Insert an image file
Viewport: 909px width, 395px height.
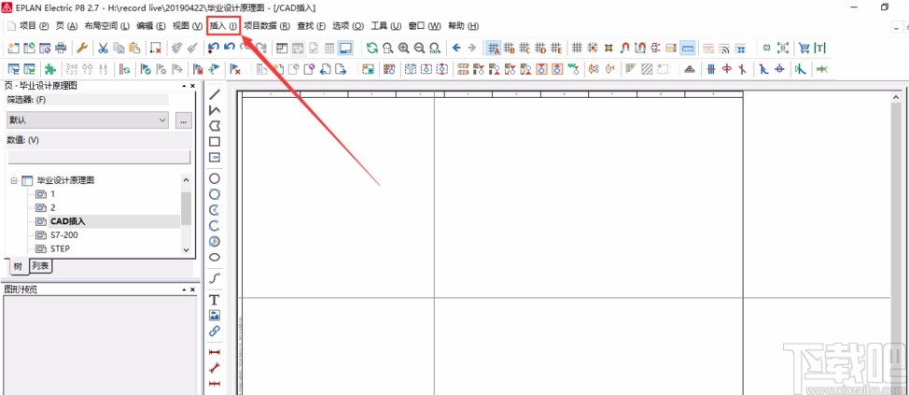[215, 316]
